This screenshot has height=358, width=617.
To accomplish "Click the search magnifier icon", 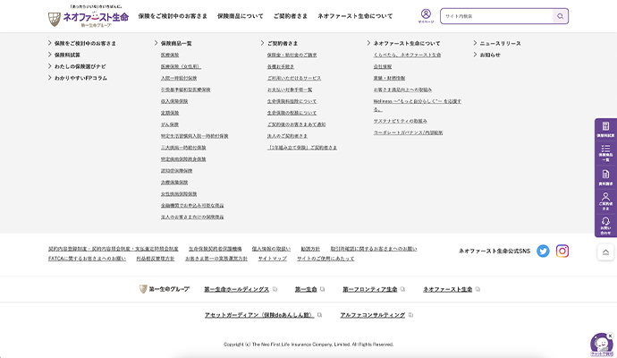I will click(x=560, y=16).
